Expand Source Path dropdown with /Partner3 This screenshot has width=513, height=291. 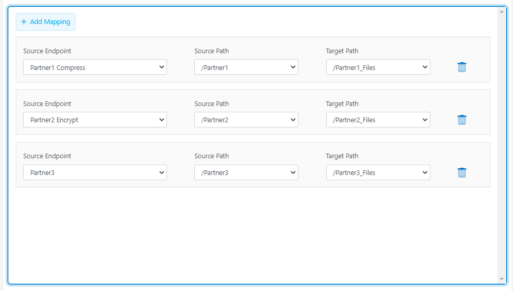246,172
